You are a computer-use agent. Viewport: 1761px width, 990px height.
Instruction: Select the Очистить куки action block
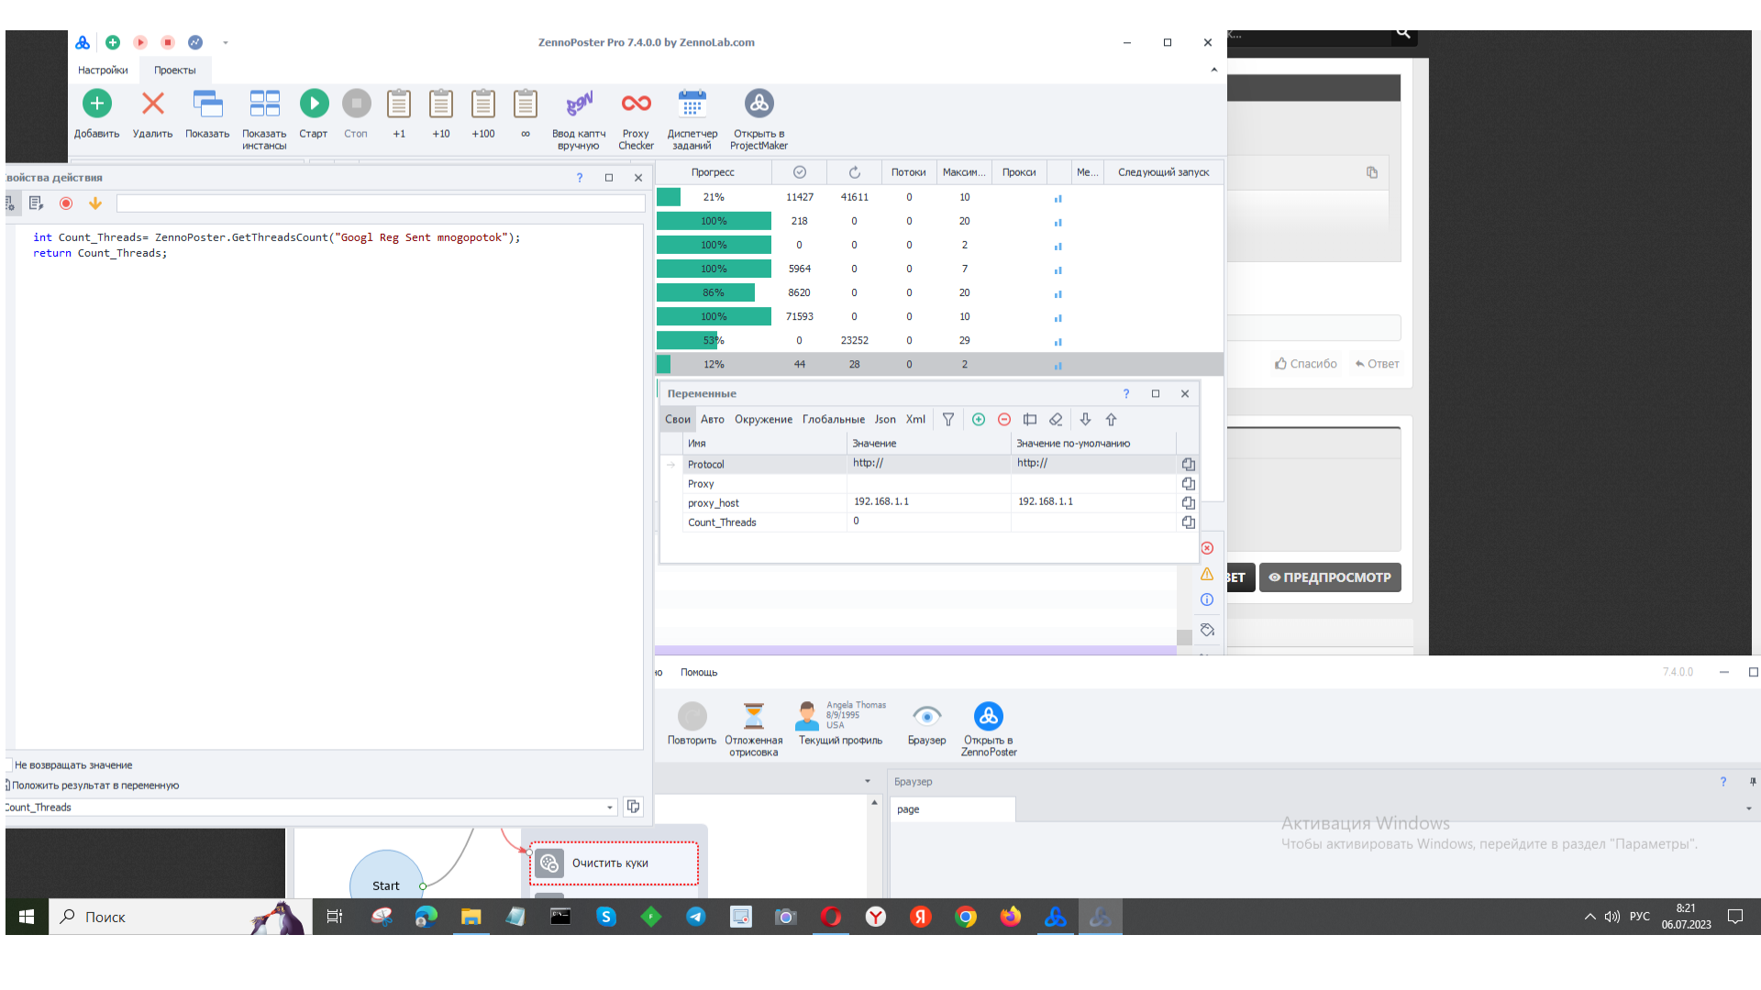tap(614, 863)
